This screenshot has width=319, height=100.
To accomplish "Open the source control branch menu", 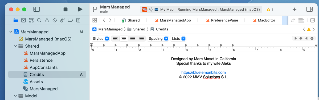I will click(x=95, y=9).
